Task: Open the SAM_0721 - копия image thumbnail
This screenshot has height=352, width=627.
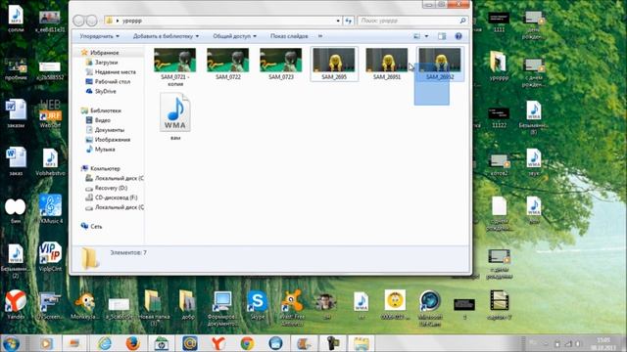Action: click(174, 61)
